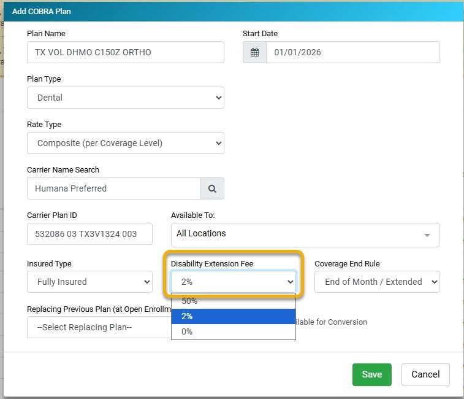Choose 0% in the fee list

[234, 331]
